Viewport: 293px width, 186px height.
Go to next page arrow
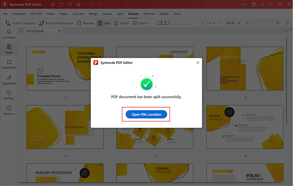(x=214, y=23)
